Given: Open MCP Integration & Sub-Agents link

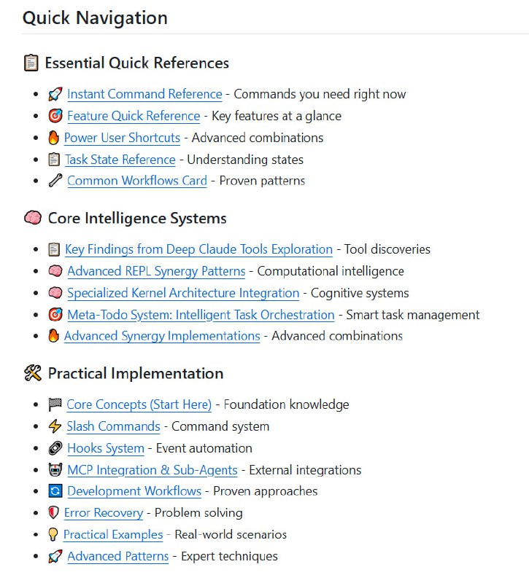Looking at the screenshot, I should (152, 470).
